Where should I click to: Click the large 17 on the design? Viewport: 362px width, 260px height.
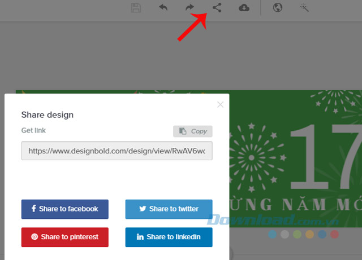coord(326,157)
